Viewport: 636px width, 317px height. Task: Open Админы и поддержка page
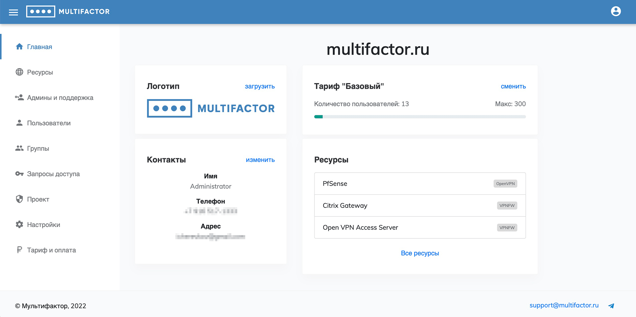tap(60, 98)
